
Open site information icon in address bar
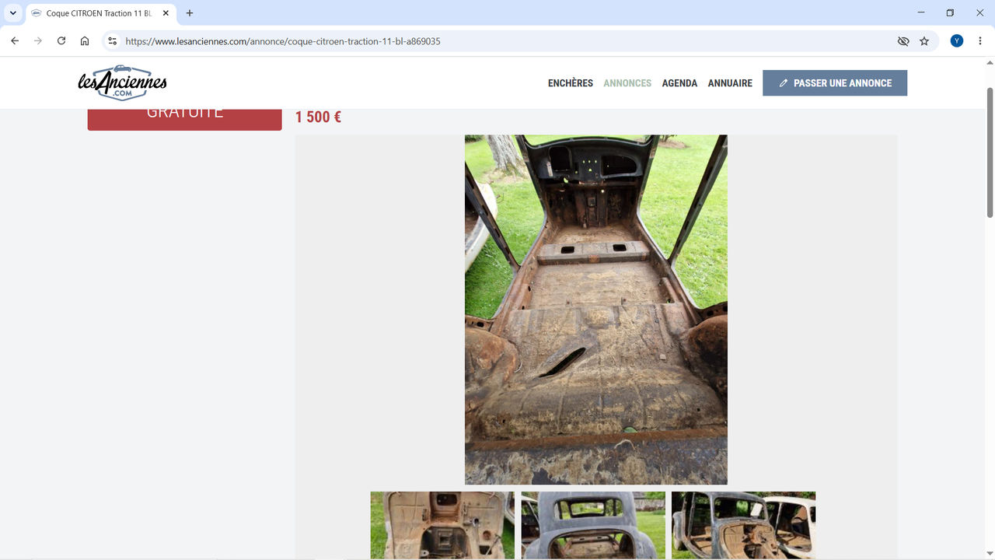point(113,41)
